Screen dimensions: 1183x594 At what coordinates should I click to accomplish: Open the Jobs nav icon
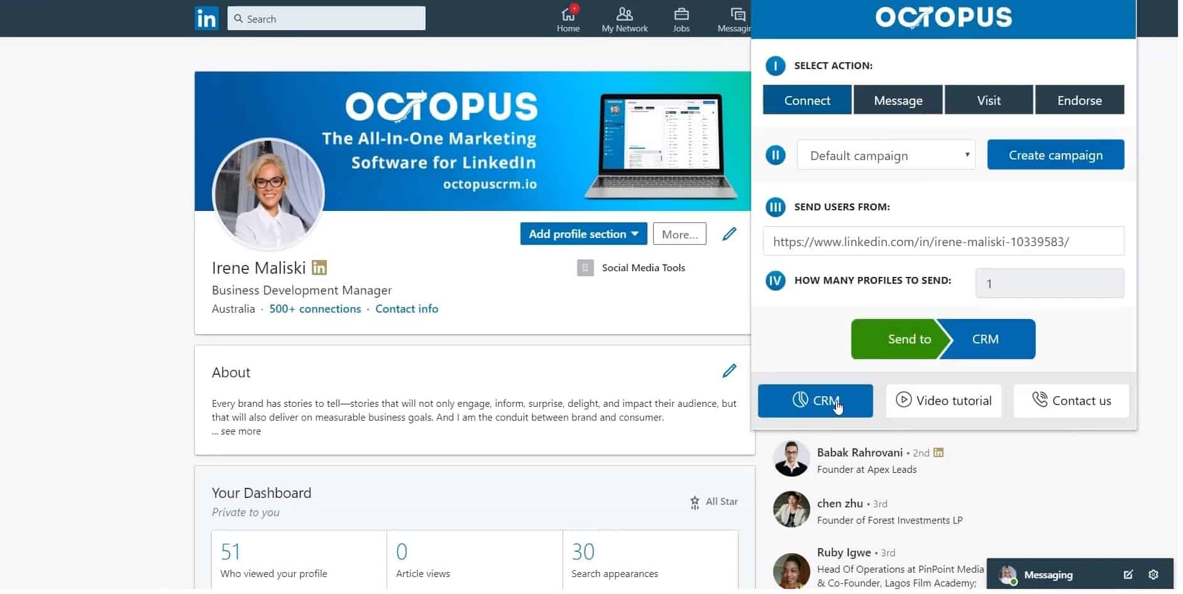point(681,19)
